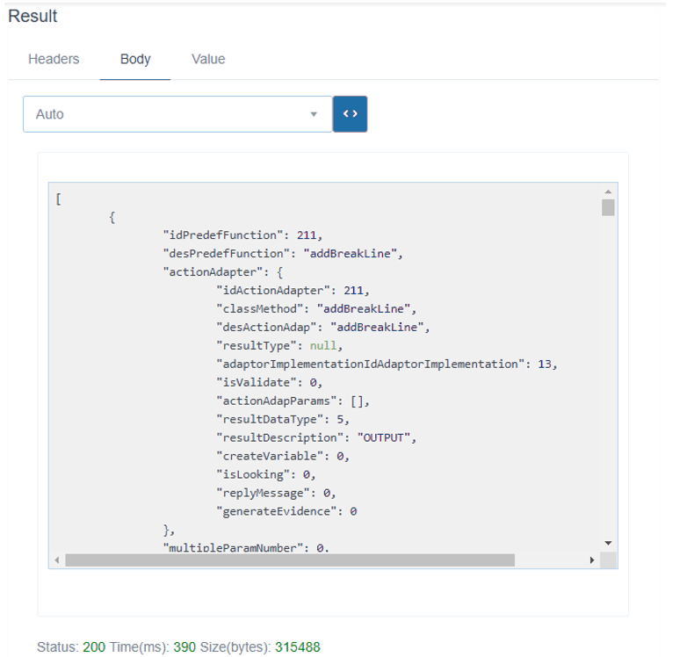
Task: Select the Body tab
Action: (x=135, y=60)
